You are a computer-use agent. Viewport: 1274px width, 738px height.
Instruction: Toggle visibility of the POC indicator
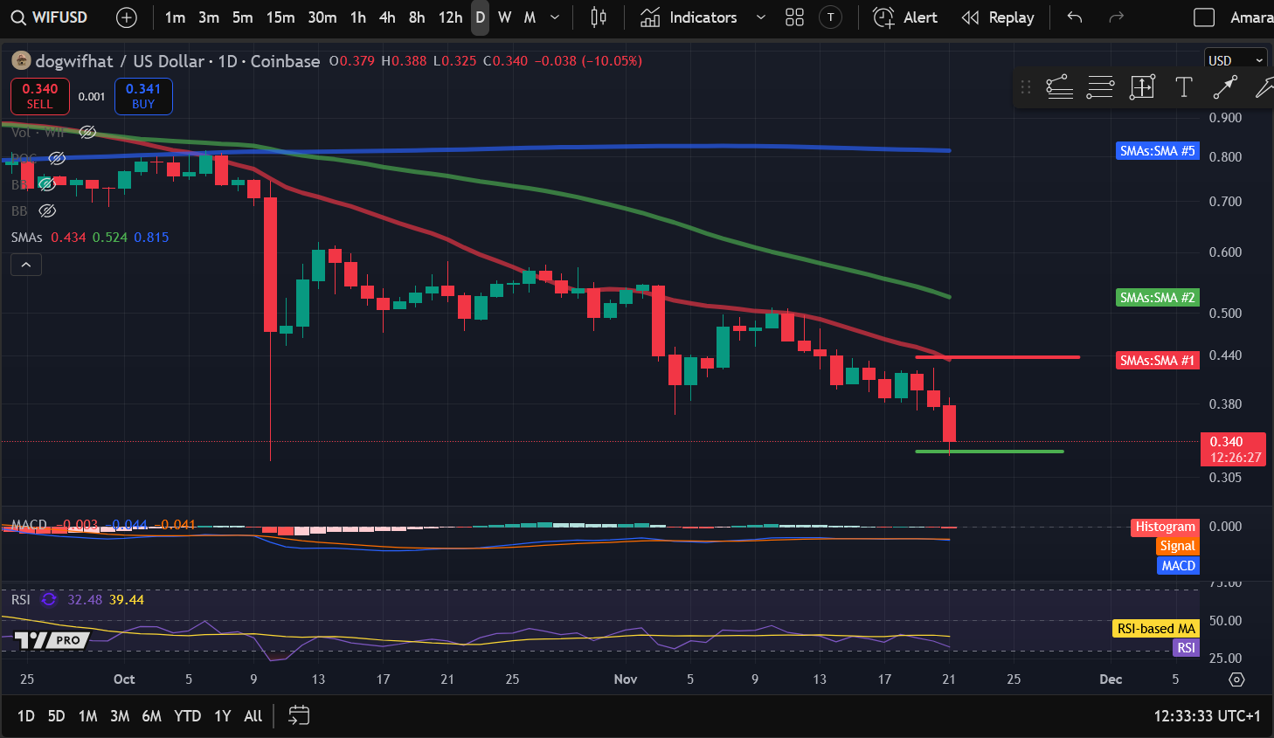click(x=58, y=158)
